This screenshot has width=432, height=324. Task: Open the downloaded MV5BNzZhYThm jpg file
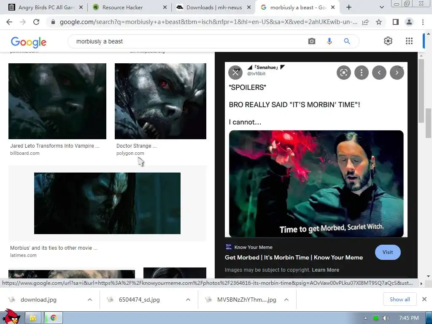[x=246, y=300]
